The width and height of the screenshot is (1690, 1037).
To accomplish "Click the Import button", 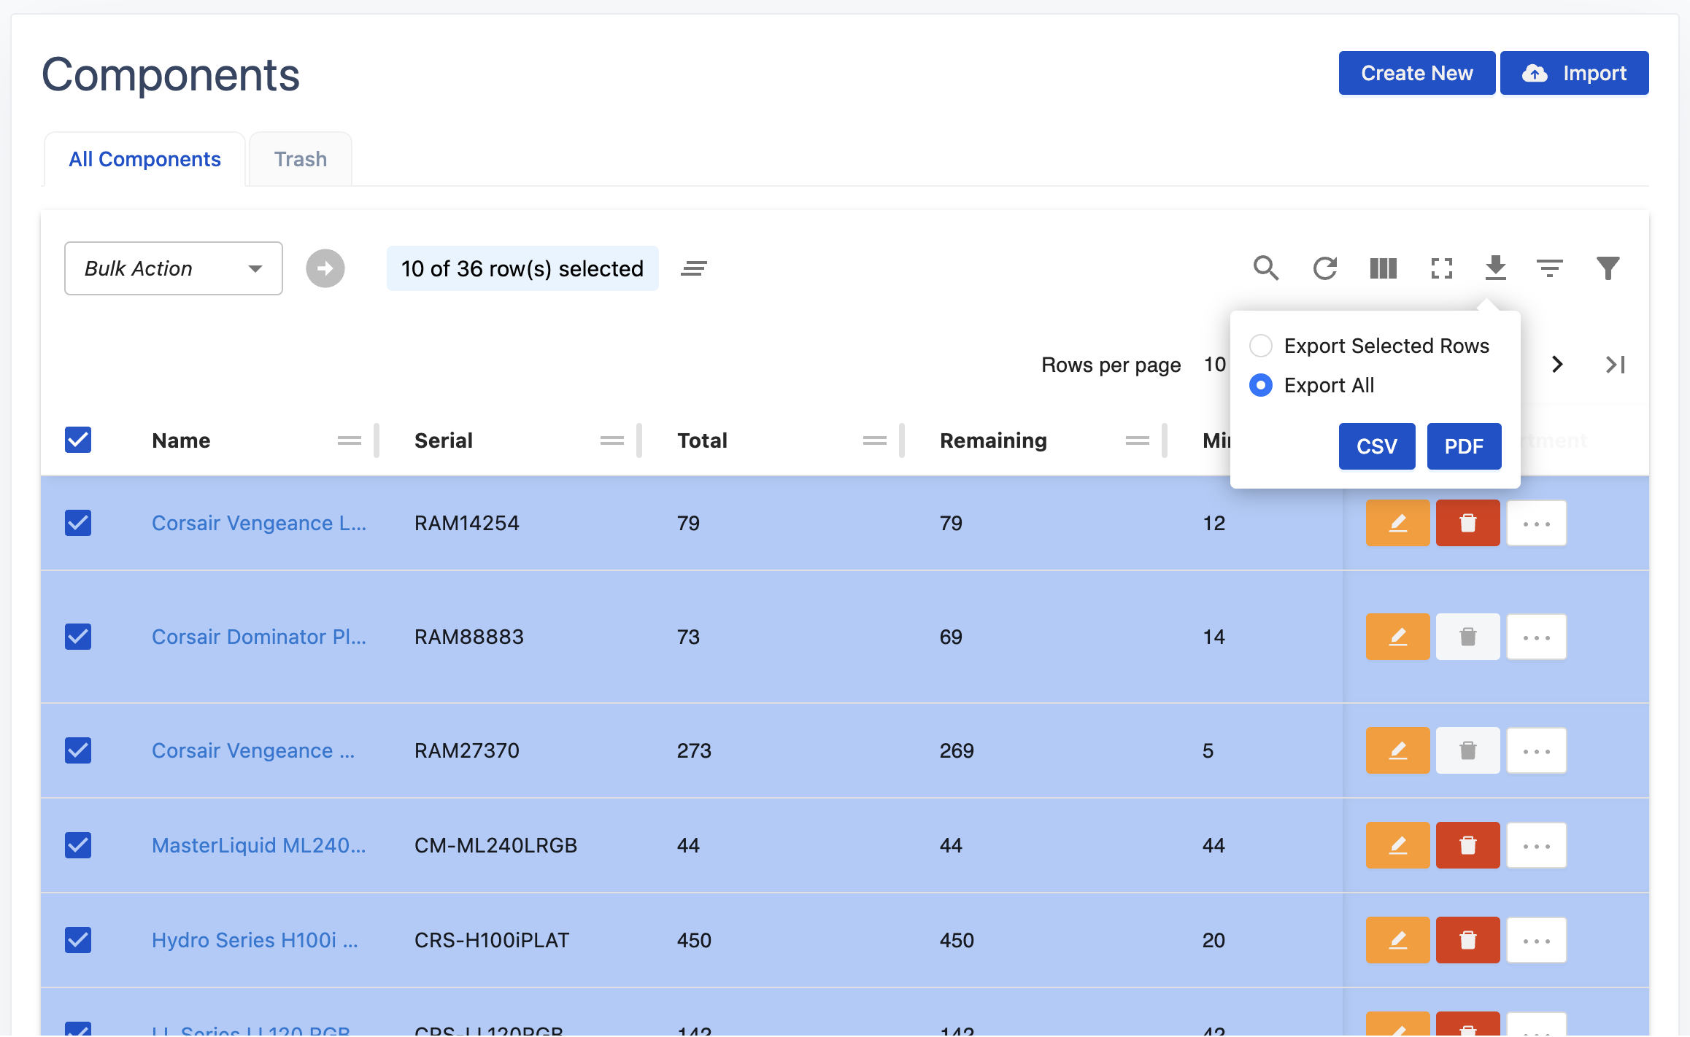I will tap(1575, 73).
